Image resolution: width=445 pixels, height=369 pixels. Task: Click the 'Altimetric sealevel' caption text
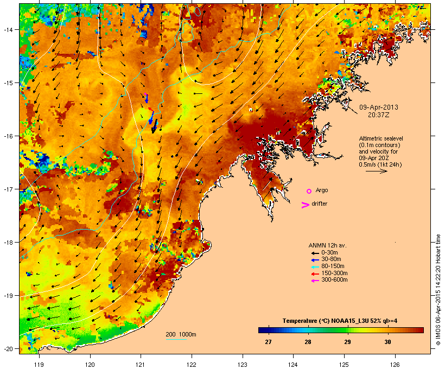(381, 138)
